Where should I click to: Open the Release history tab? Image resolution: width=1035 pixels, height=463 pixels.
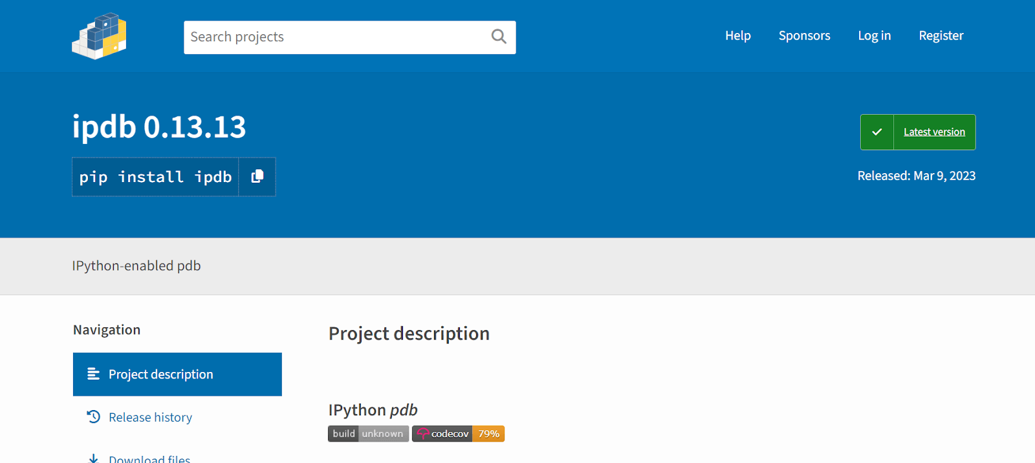[150, 417]
